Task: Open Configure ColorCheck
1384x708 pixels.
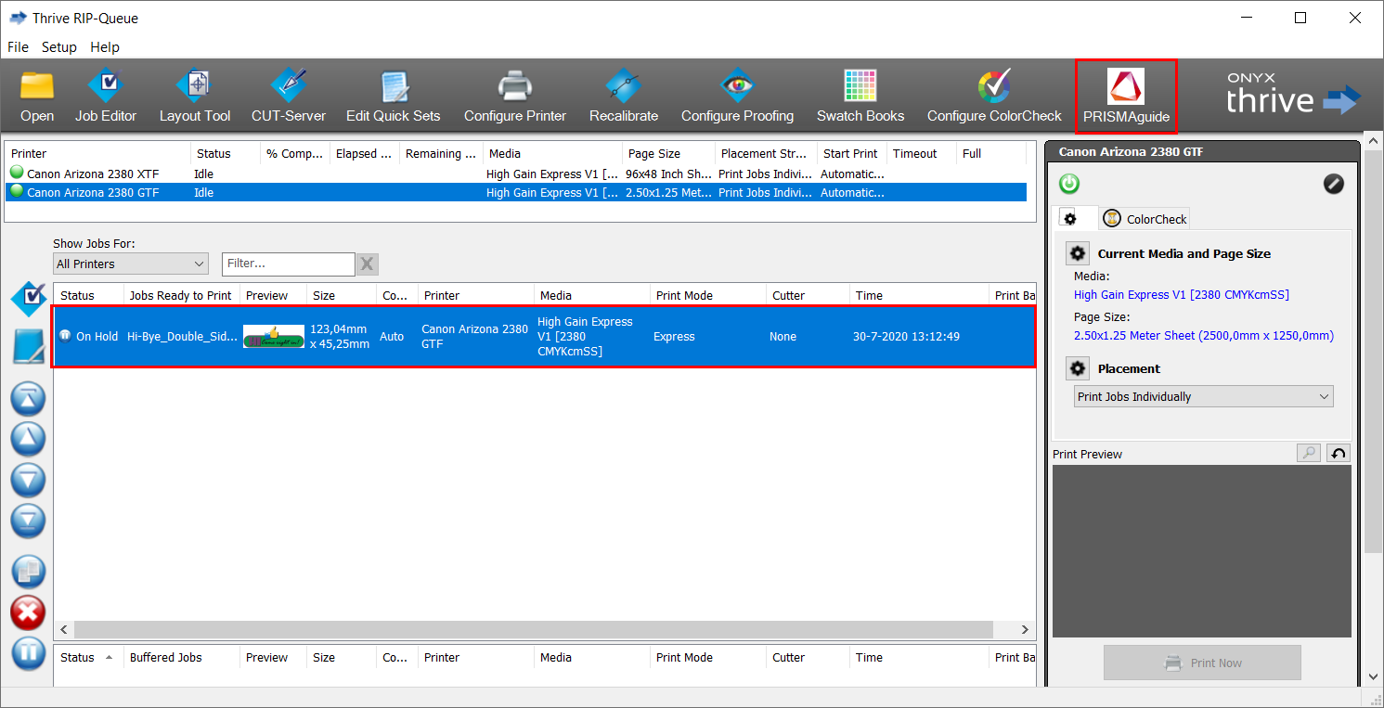Action: [x=994, y=96]
